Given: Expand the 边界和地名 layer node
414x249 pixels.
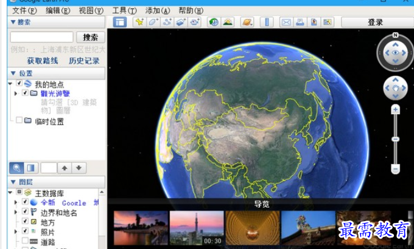Looking at the screenshot, I should [16, 212].
